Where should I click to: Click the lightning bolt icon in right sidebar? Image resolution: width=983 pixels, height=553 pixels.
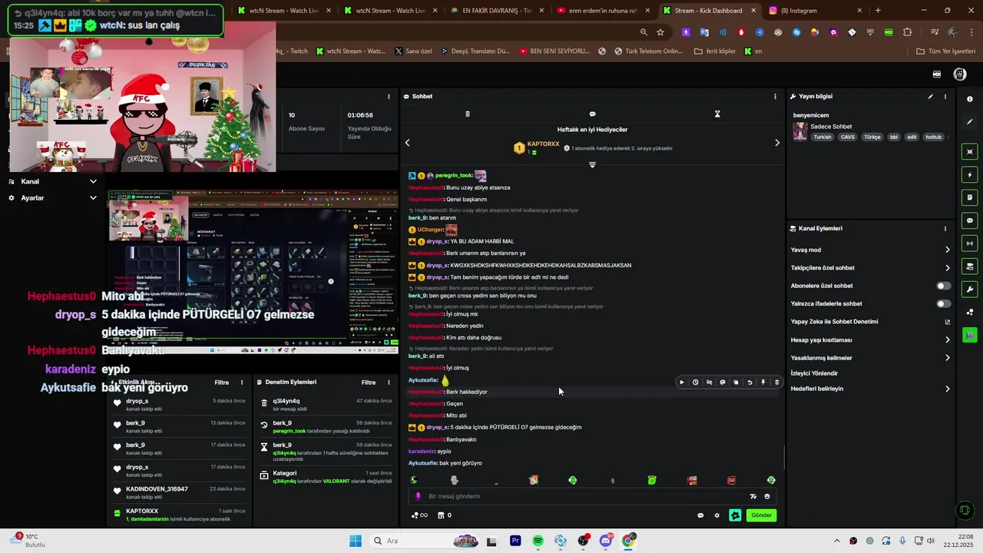970,175
